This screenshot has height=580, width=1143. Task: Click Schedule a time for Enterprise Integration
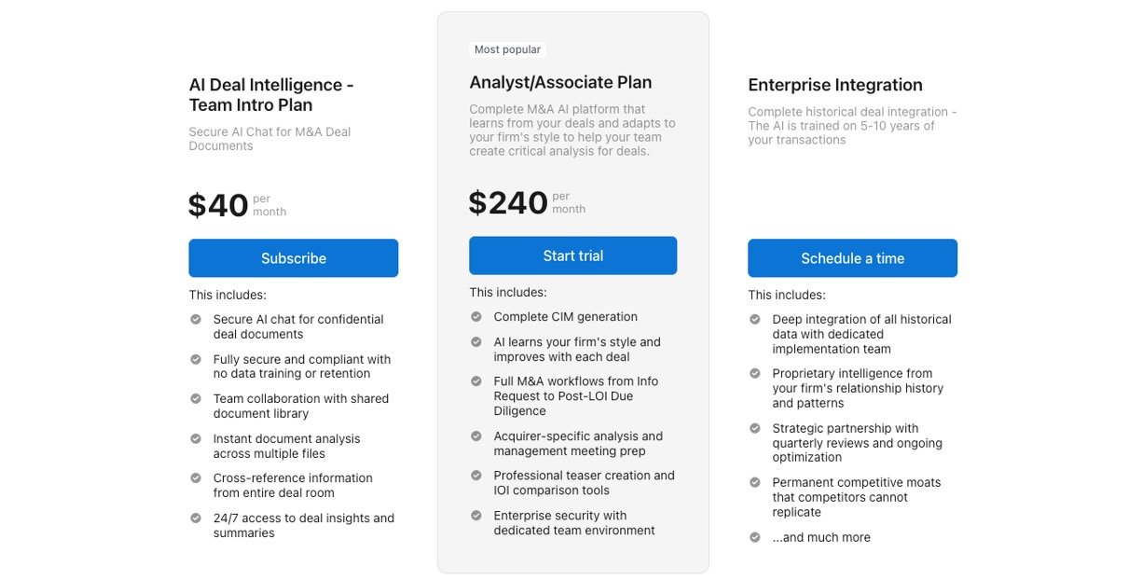point(852,258)
